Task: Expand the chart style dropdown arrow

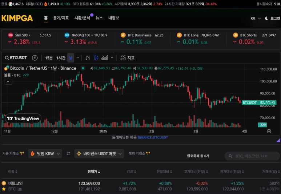Action: [112, 58]
